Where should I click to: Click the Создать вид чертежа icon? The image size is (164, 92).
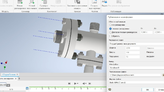(95, 2)
